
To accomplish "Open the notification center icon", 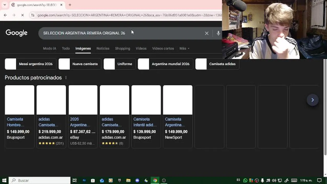I will [x=319, y=180].
